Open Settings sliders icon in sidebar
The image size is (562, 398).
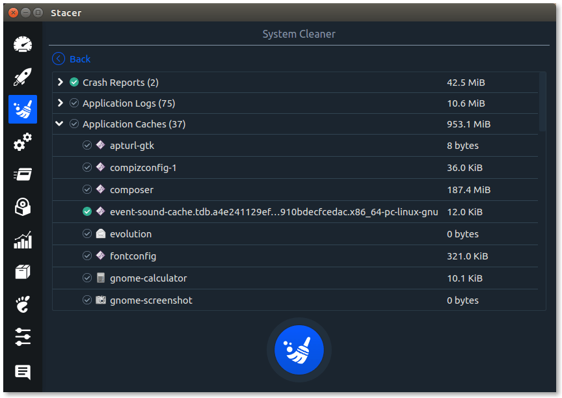[23, 337]
